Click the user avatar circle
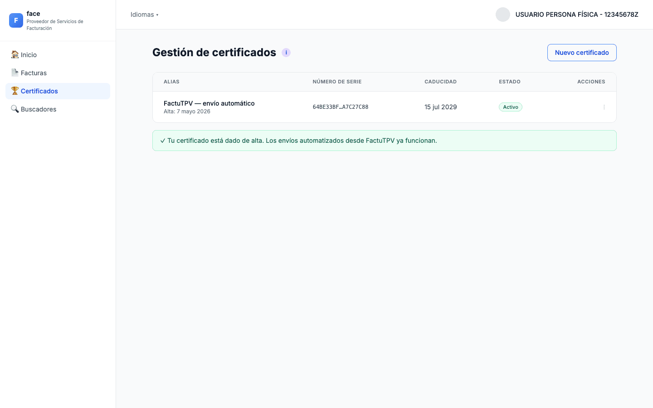Screen dimensions: 653x408 pyautogui.click(x=503, y=15)
